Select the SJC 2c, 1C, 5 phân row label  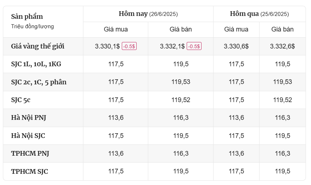click(x=39, y=82)
